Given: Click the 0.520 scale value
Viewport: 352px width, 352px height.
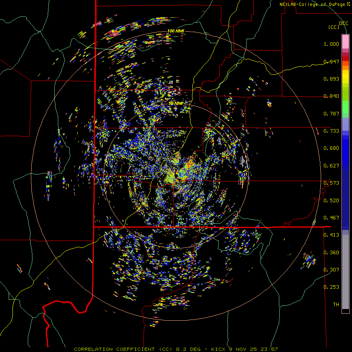Looking at the screenshot, I should [x=331, y=201].
